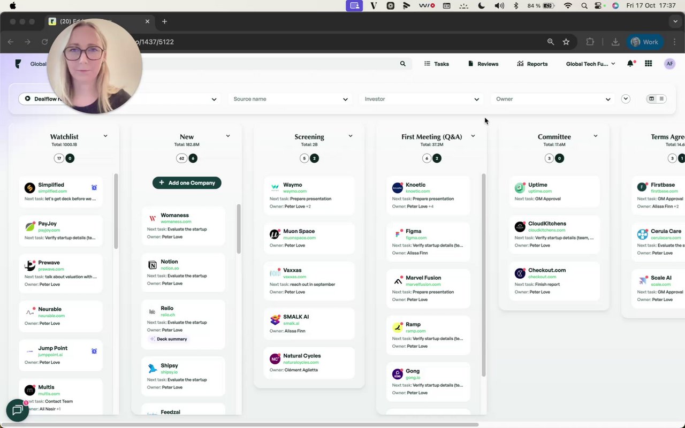Click the Watchlist column vertical scrollbar
The width and height of the screenshot is (685, 428).
(116, 210)
